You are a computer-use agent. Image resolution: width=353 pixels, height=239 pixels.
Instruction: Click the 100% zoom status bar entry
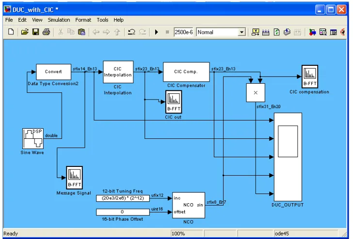tap(186, 233)
